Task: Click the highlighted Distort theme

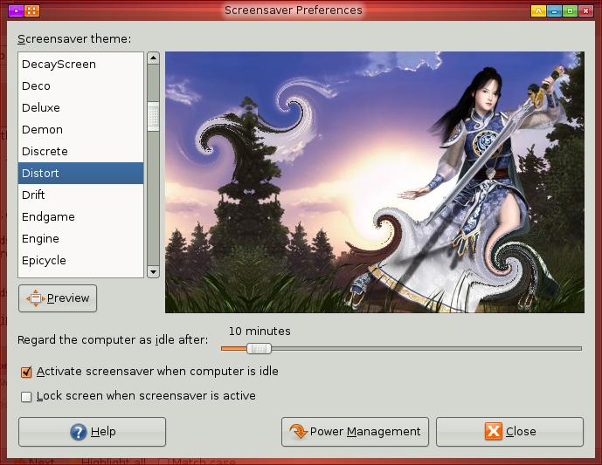Action: click(x=80, y=174)
